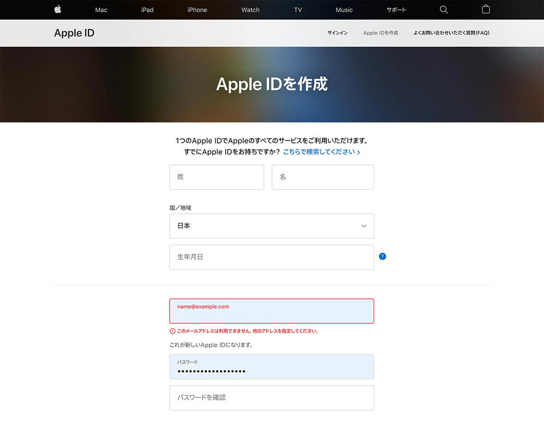Open the Music menu item
Viewport: 544px width, 421px height.
pos(344,10)
